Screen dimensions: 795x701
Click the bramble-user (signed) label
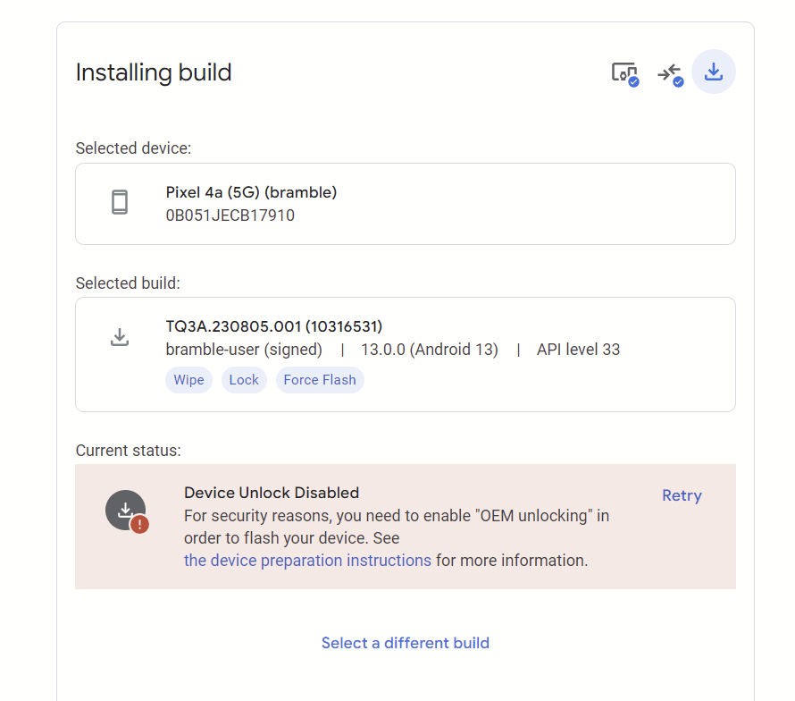click(244, 350)
